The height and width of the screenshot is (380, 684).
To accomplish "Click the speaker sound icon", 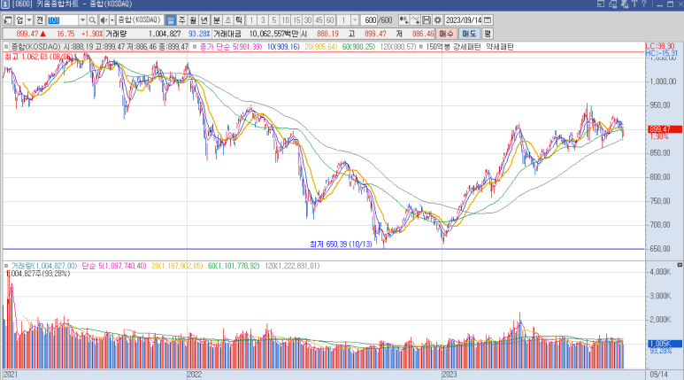I will pos(104,20).
